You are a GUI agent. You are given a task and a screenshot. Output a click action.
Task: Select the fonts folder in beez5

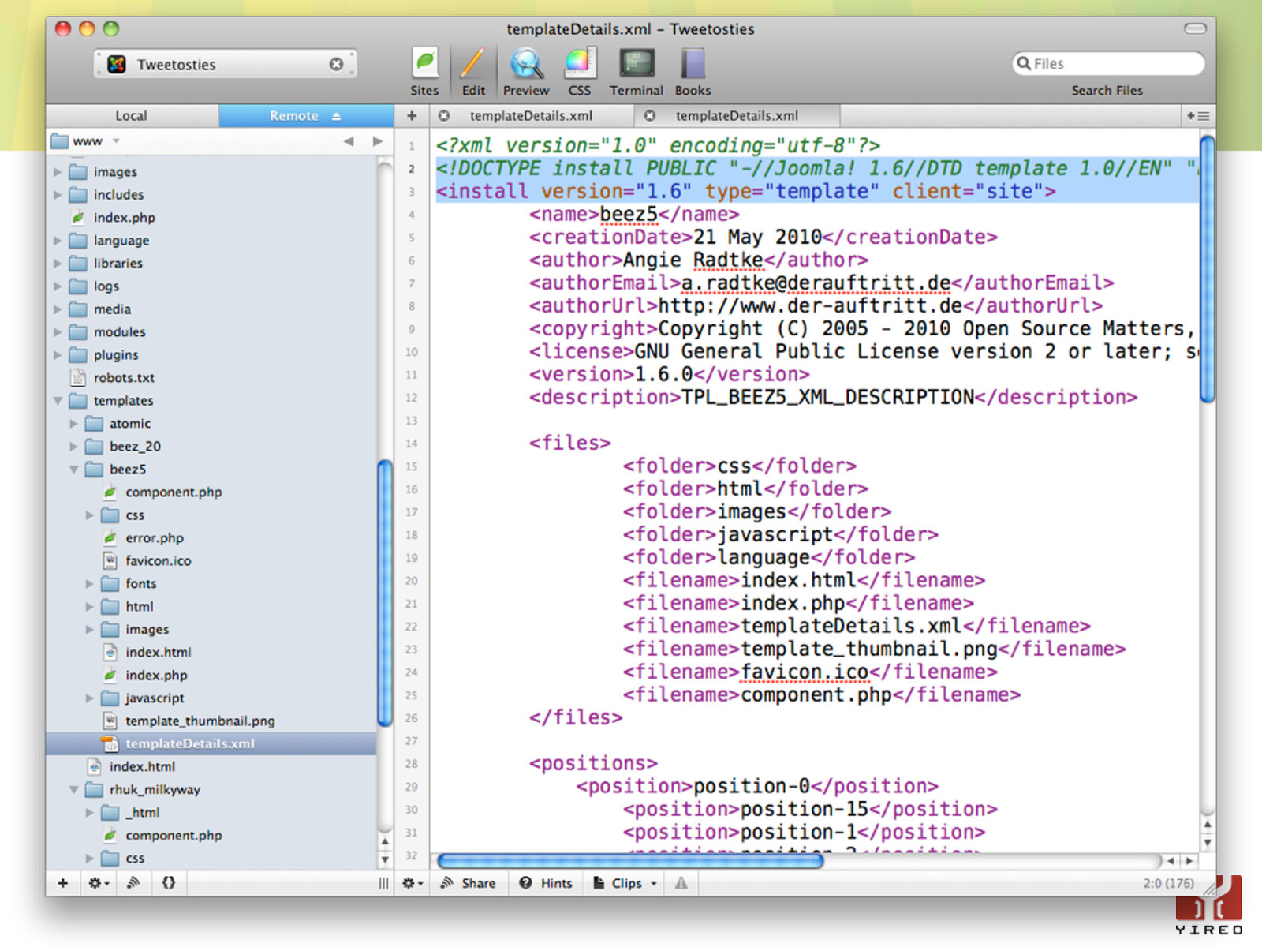click(211, 584)
